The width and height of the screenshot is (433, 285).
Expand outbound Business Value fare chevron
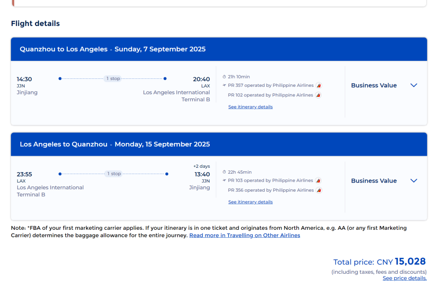click(414, 85)
